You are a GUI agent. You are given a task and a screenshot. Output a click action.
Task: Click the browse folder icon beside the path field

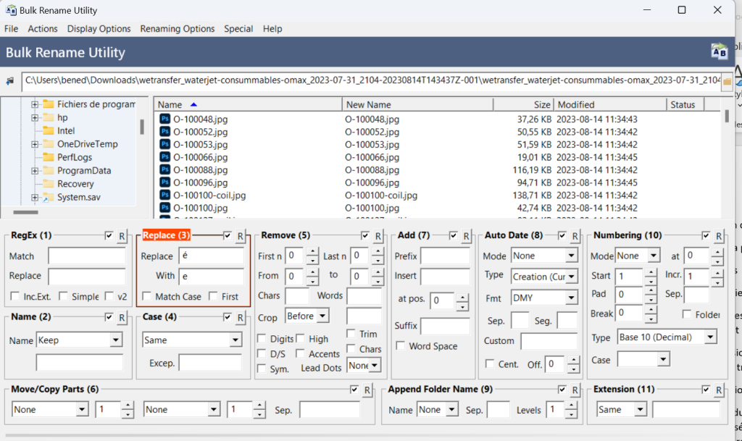point(727,81)
